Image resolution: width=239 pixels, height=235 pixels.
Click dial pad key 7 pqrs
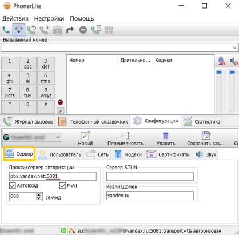click(10, 93)
